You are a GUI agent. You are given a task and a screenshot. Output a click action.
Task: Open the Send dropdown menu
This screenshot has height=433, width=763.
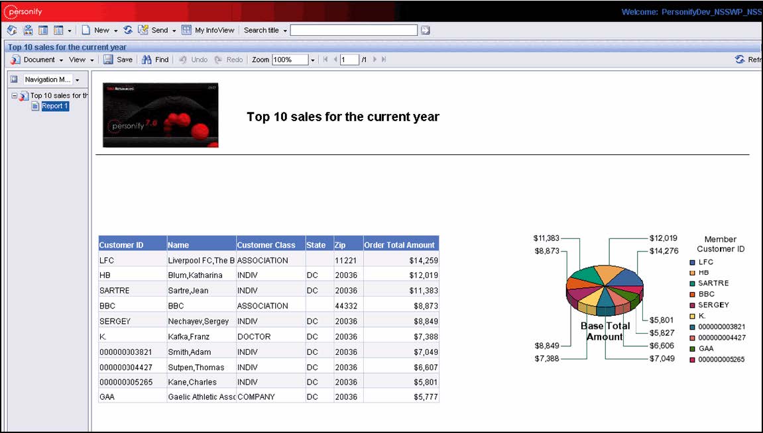pos(174,30)
